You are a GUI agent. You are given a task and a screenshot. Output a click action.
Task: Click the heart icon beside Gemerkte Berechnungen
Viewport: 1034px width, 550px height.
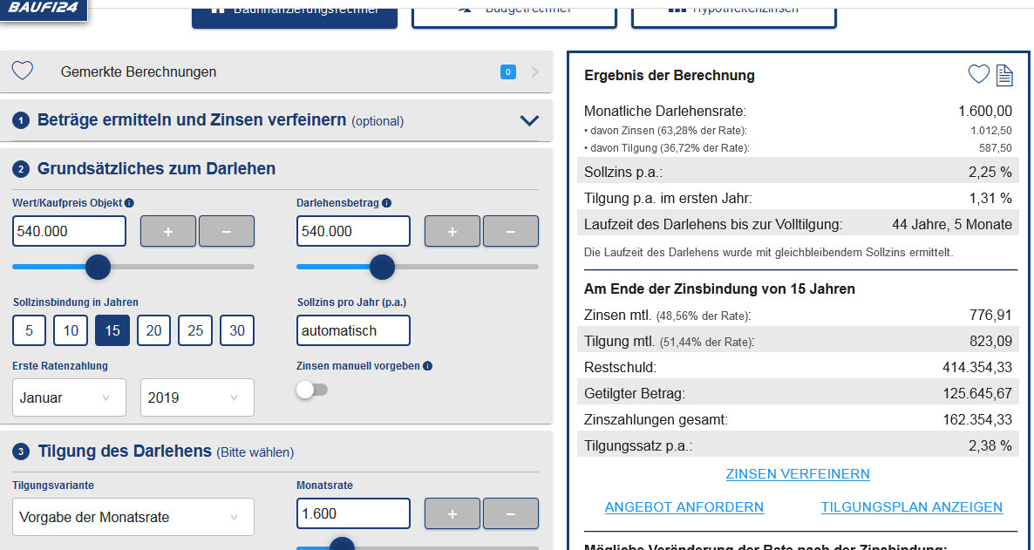click(23, 71)
